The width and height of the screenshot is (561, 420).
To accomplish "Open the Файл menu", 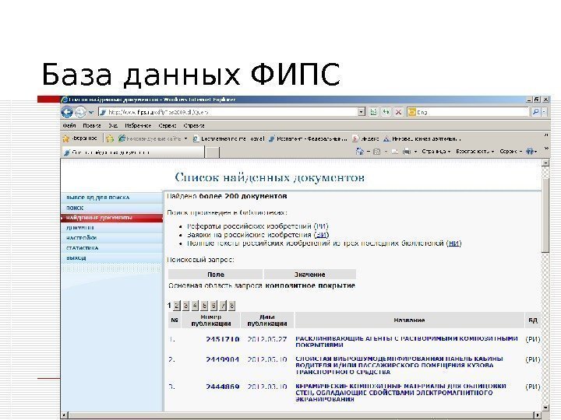I will click(69, 126).
